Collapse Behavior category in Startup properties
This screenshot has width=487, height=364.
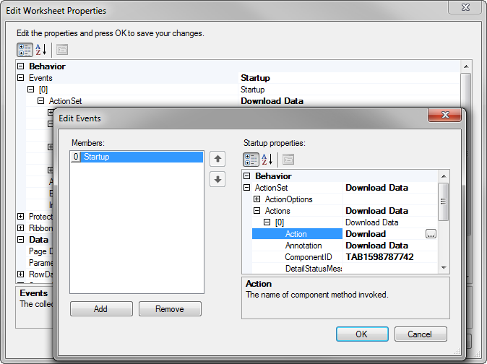pos(247,176)
